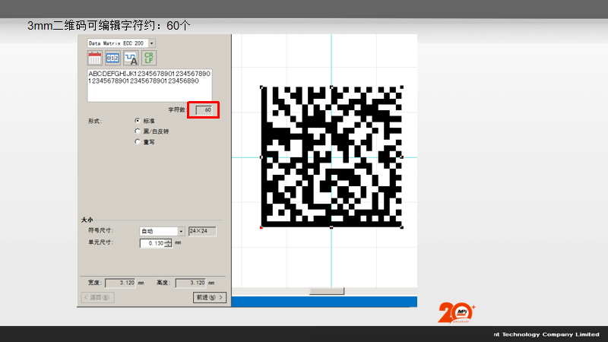
Task: Click the CR LF line break icon
Action: tap(149, 58)
